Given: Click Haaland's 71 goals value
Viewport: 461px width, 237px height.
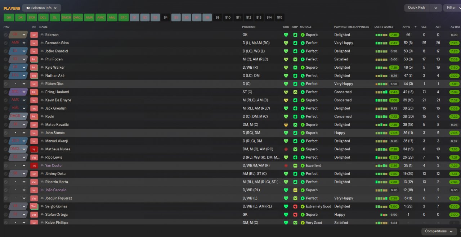Looking at the screenshot, I should [424, 92].
